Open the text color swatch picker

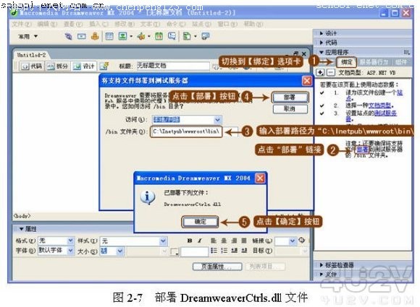pos(175,251)
